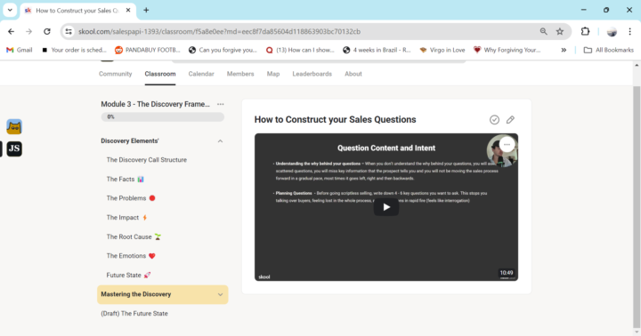Viewport: 641px width, 336px height.
Task: View the Leaderboards tab
Action: 312,74
